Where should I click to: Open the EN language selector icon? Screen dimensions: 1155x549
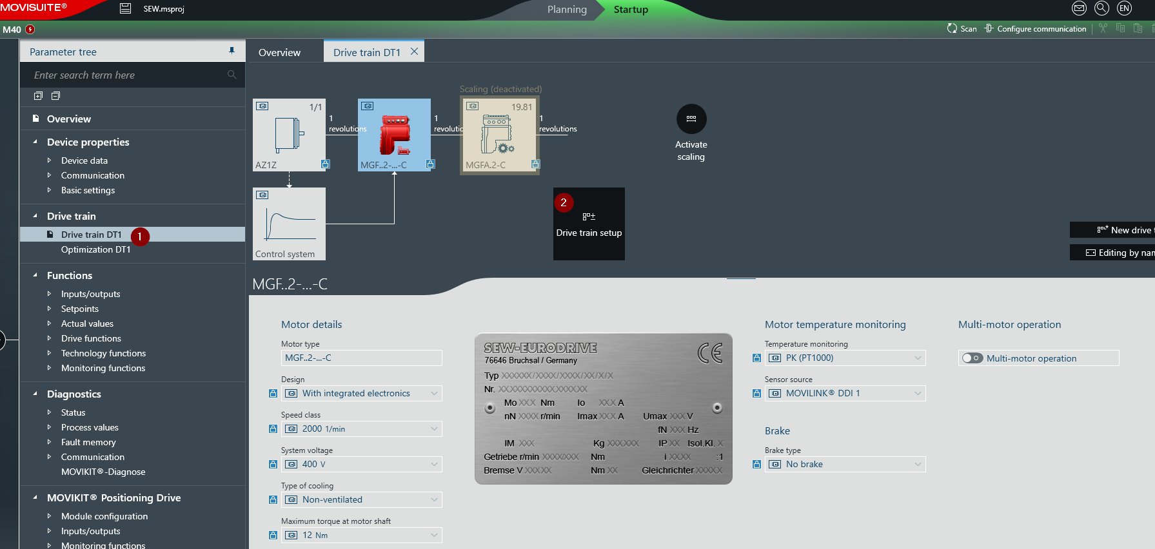pyautogui.click(x=1125, y=8)
